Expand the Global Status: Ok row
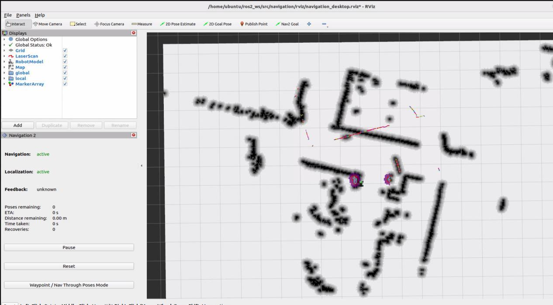 (x=4, y=45)
